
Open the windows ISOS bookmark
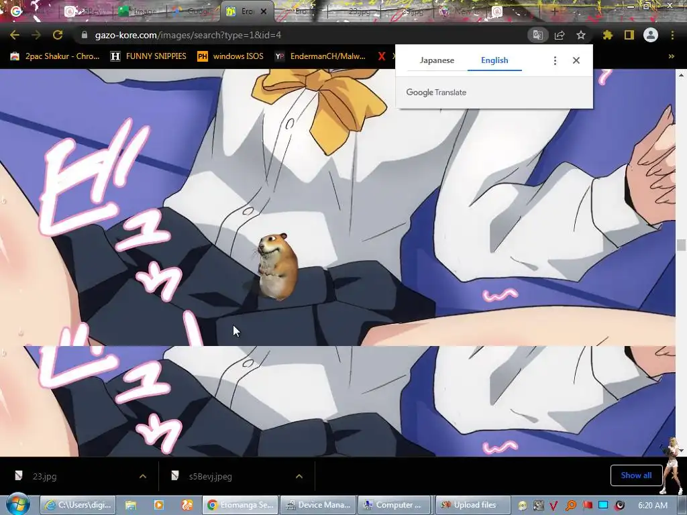(231, 56)
